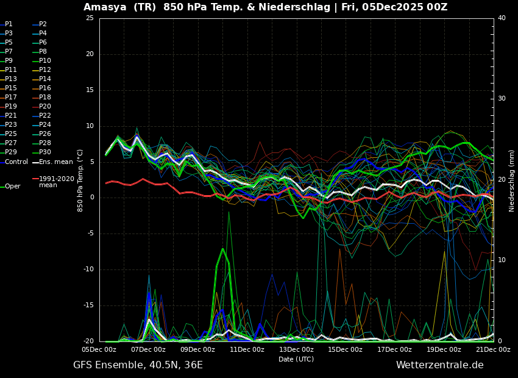
Task: Click the white line swatch beside "Ens. mean"
Action: pos(35,163)
